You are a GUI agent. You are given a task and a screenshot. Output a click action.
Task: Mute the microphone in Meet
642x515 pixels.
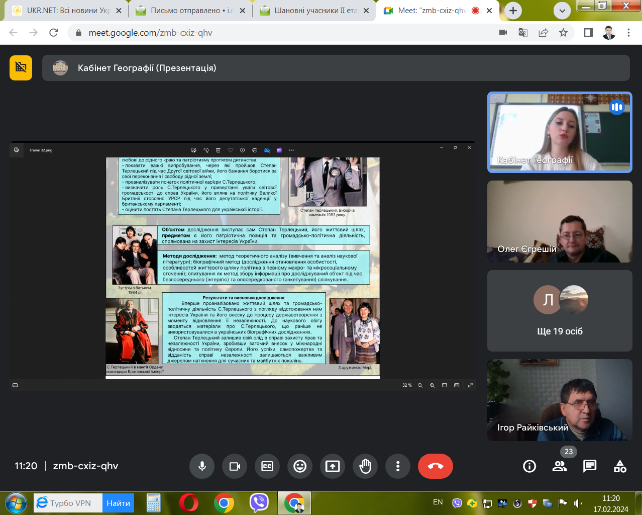pos(202,466)
